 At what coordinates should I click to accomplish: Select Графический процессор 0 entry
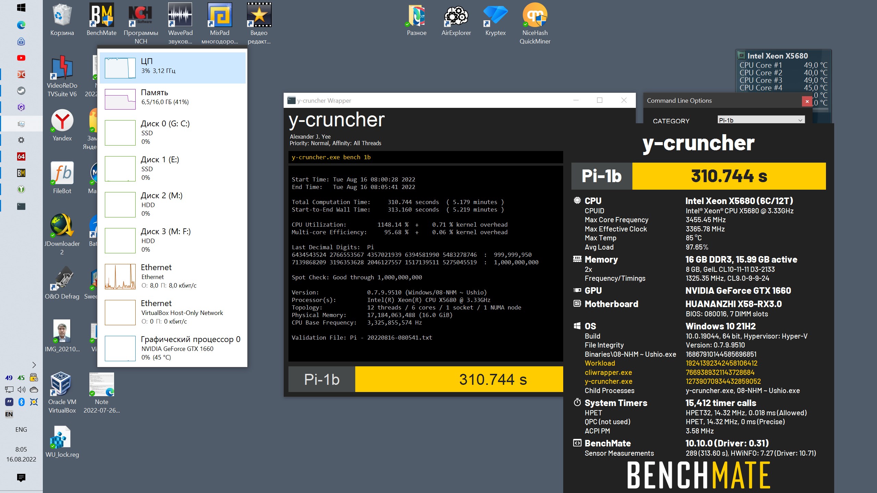[173, 348]
